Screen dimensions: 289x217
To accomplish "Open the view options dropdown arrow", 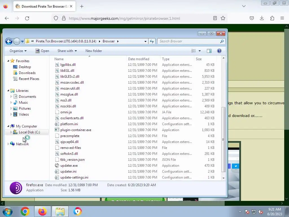I will click(200, 51).
